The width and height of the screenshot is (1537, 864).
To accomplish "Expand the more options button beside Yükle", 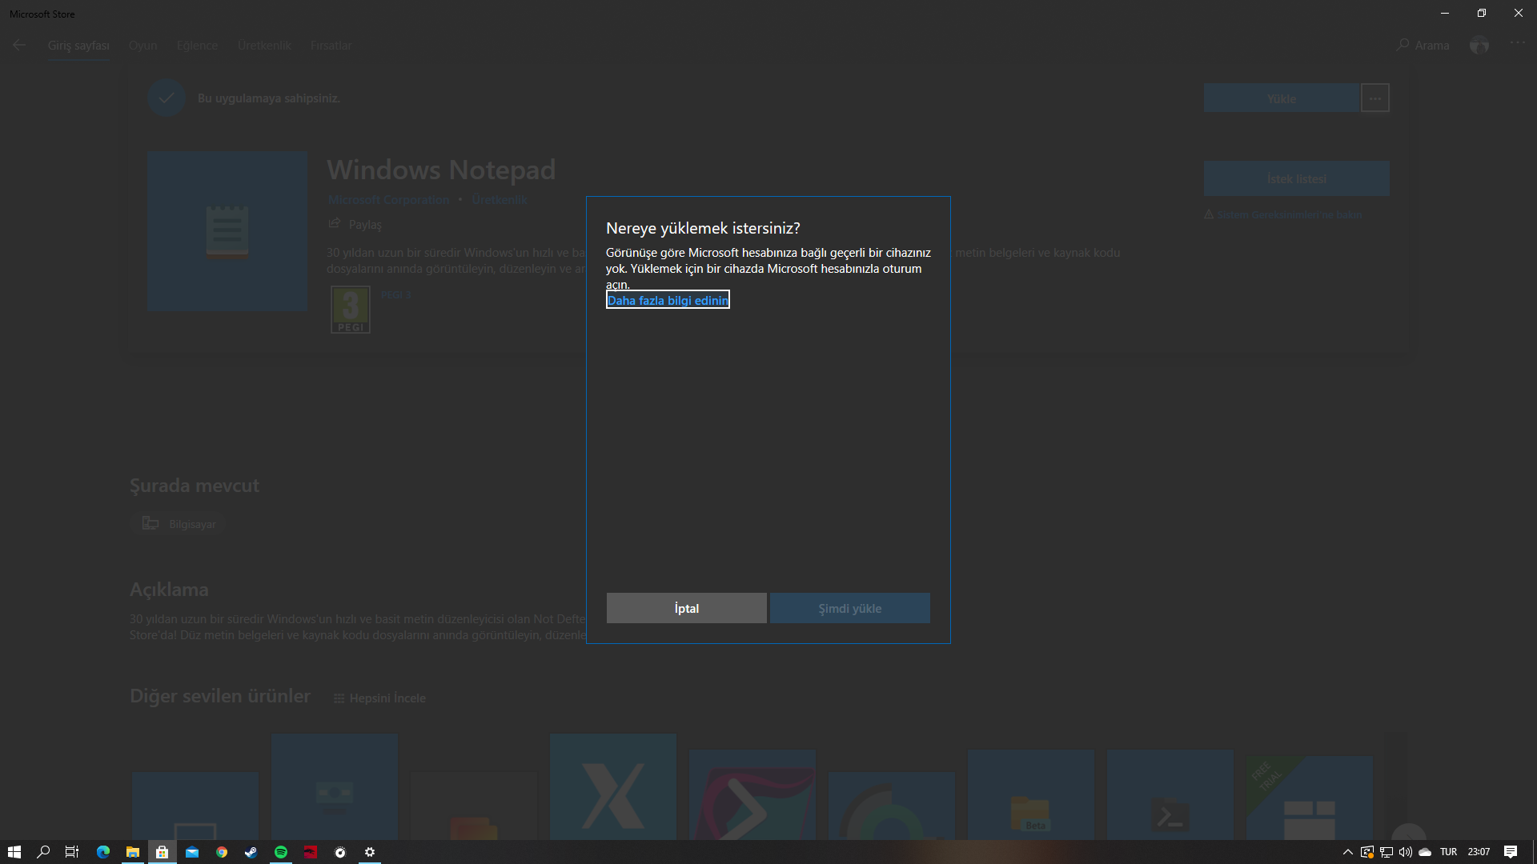I will pos(1374,98).
